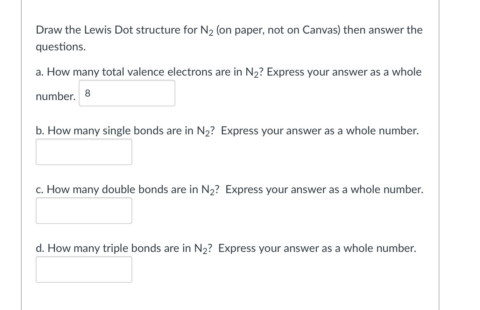
Task: Click the answer box for question b
Action: pos(84,152)
